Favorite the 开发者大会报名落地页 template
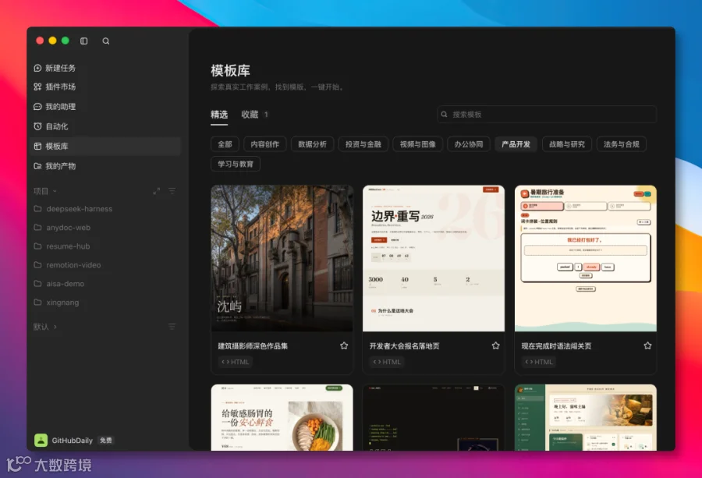Screen dimensions: 702x478 (495, 345)
